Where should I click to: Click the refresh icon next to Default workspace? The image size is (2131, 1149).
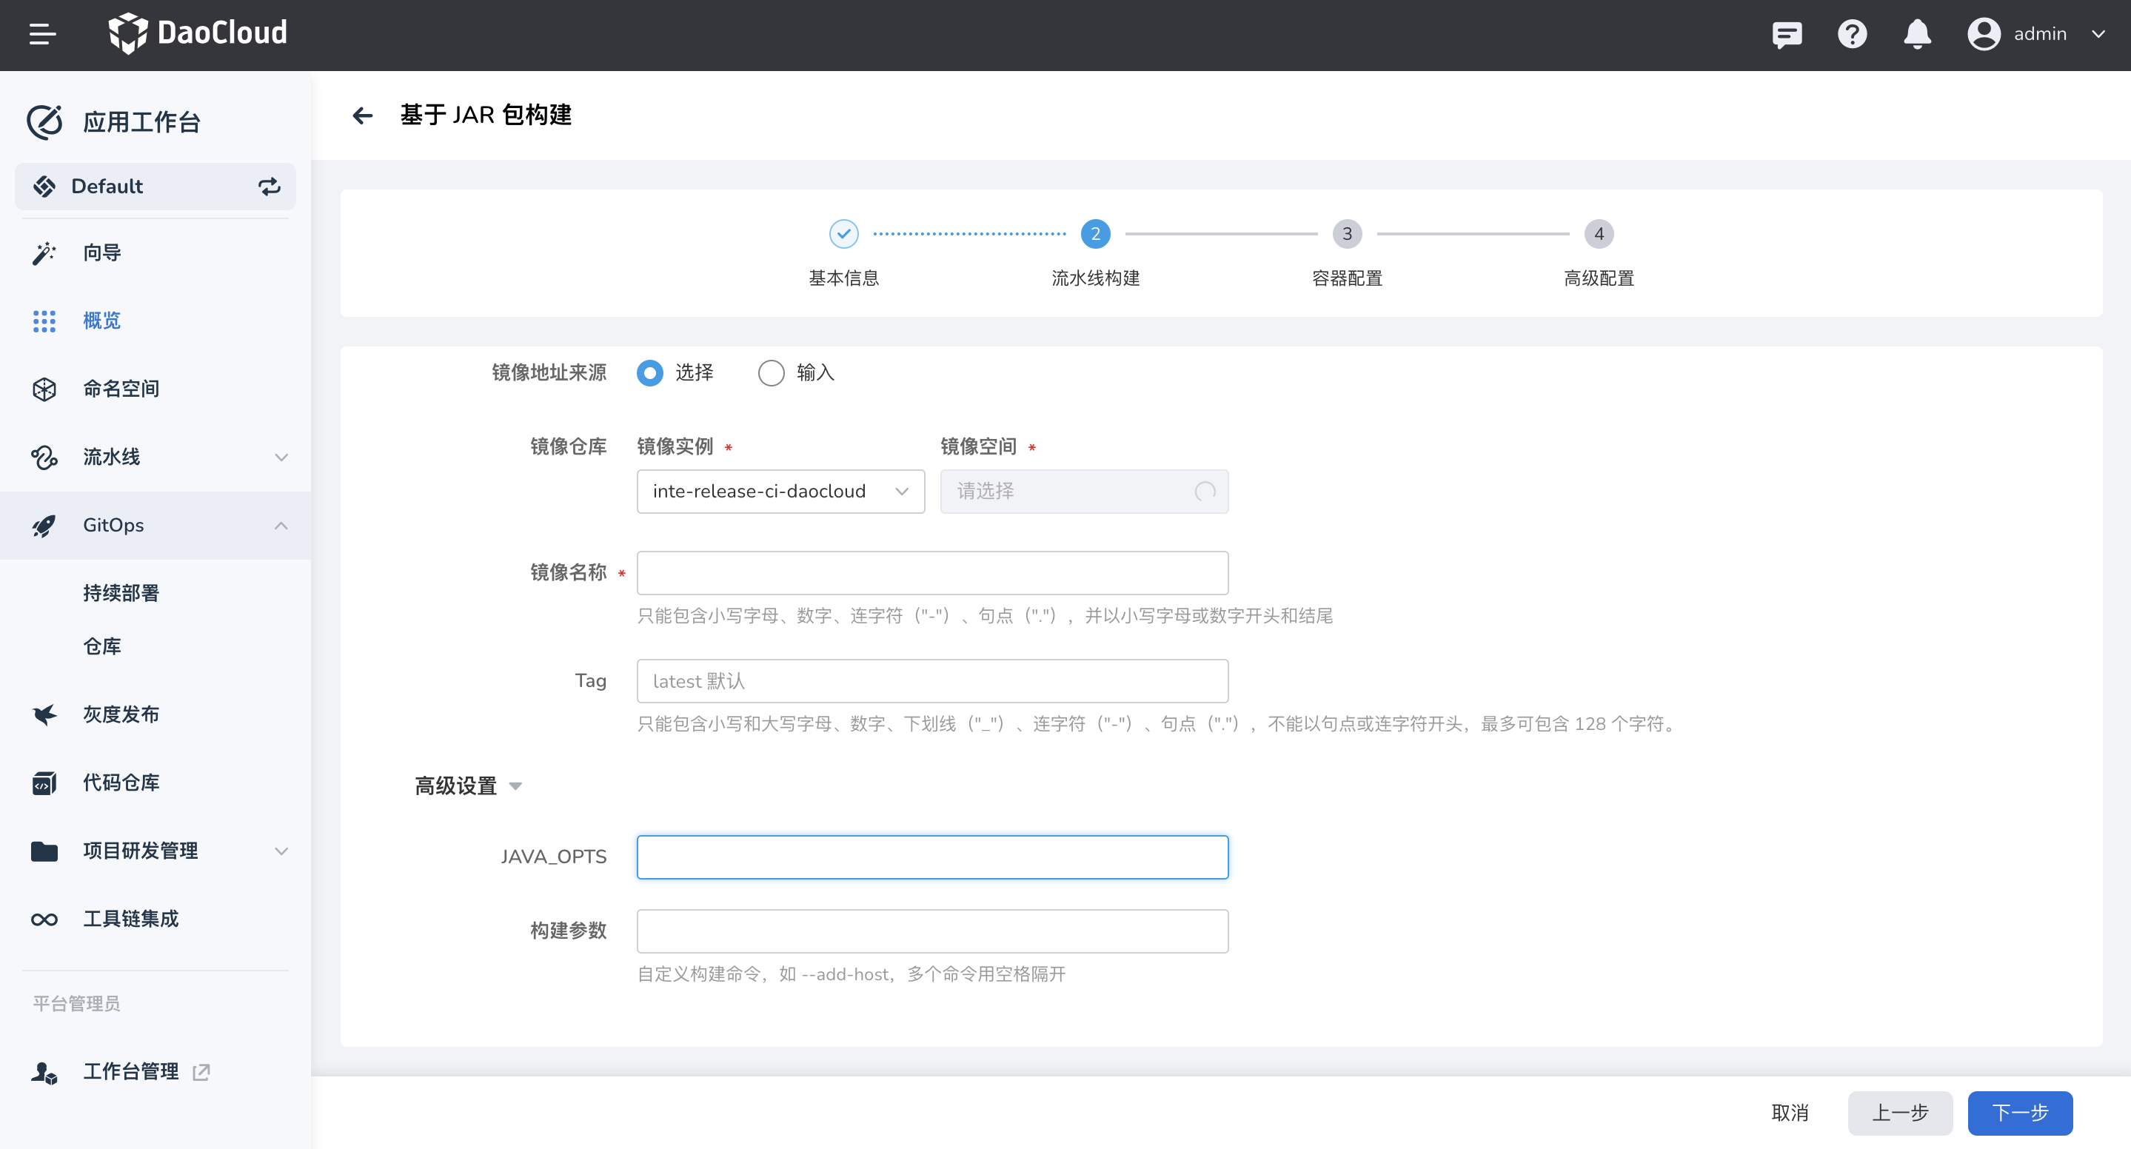[x=269, y=186]
